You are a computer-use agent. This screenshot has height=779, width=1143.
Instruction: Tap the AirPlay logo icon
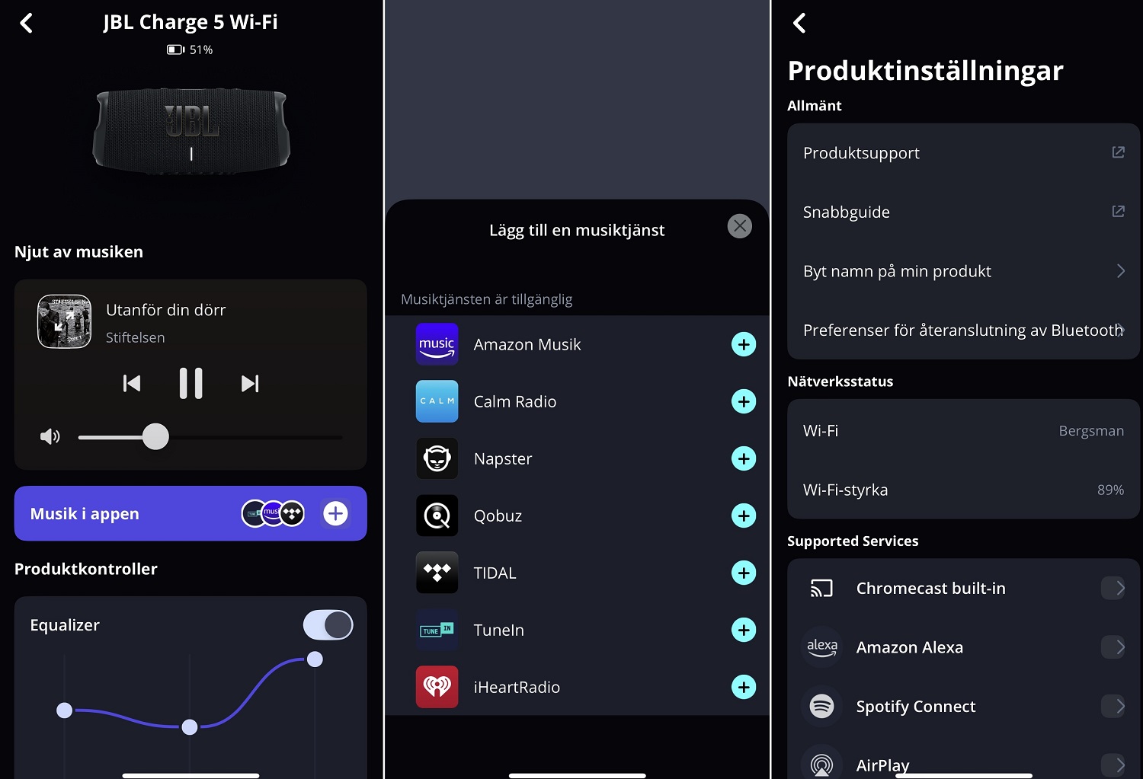click(821, 763)
